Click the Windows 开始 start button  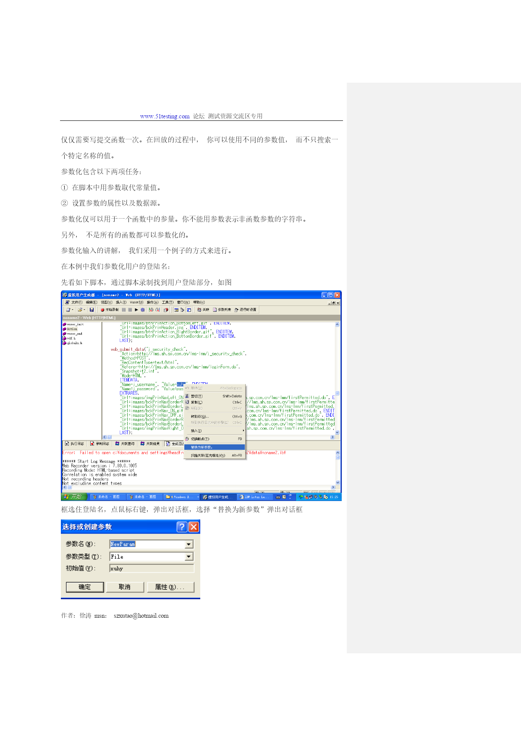74,497
